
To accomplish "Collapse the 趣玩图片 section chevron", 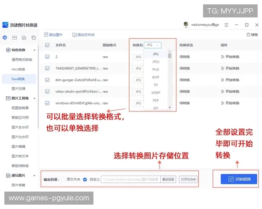I will (34, 175).
